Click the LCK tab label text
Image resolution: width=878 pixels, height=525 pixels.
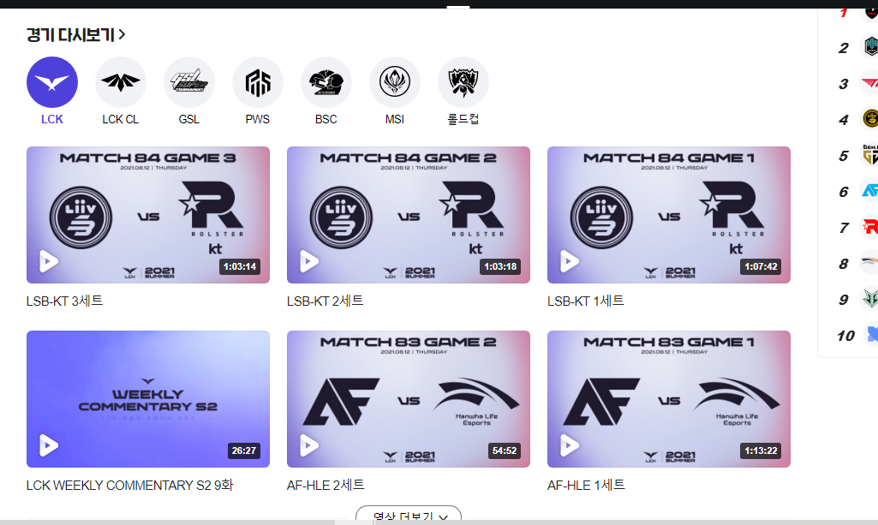click(52, 119)
